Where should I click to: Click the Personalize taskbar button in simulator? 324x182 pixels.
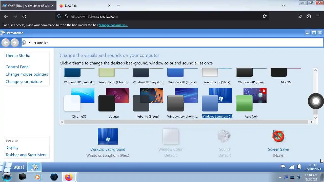34,167
